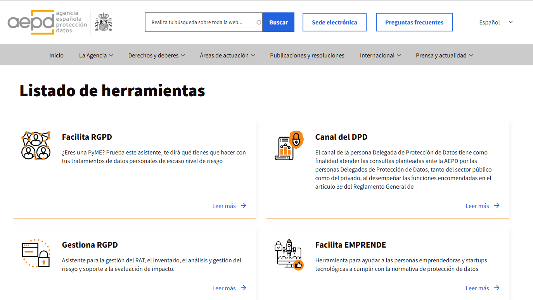Expand the Derechos y deberes menu chevron
The image size is (533, 300).
pyautogui.click(x=183, y=55)
